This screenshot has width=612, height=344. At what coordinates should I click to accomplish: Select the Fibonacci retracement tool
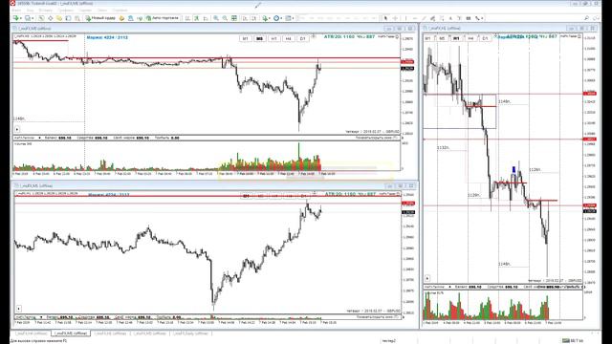click(x=442, y=18)
